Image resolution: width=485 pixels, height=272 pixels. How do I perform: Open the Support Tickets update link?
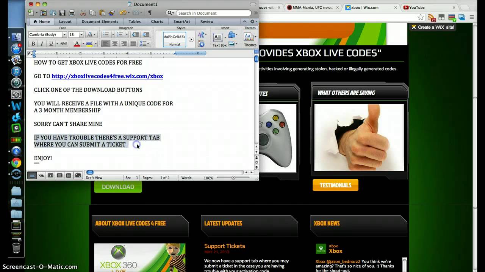click(225, 246)
